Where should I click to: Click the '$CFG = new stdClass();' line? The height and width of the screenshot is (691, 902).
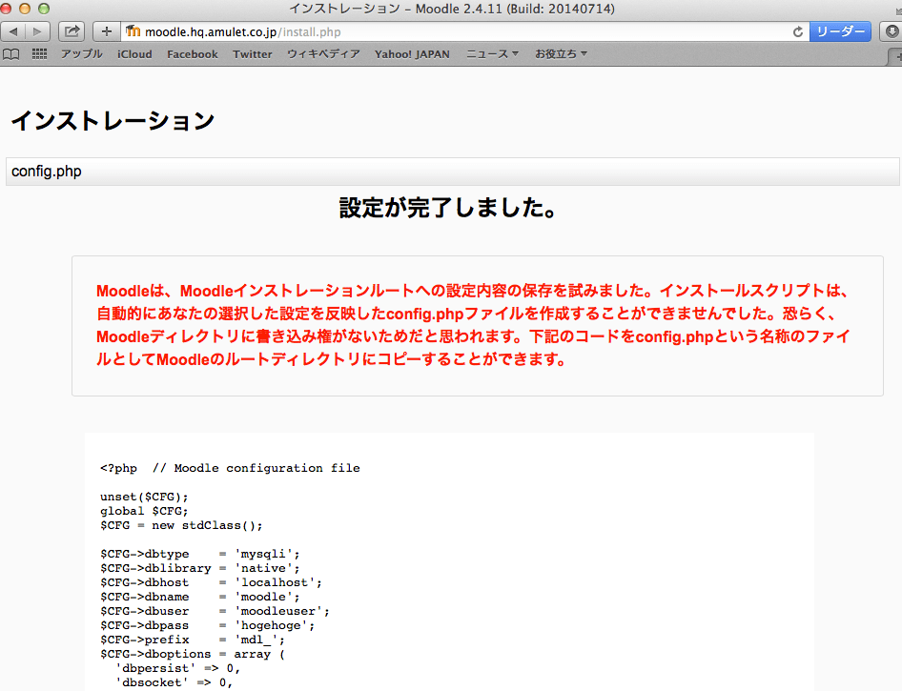tap(181, 525)
